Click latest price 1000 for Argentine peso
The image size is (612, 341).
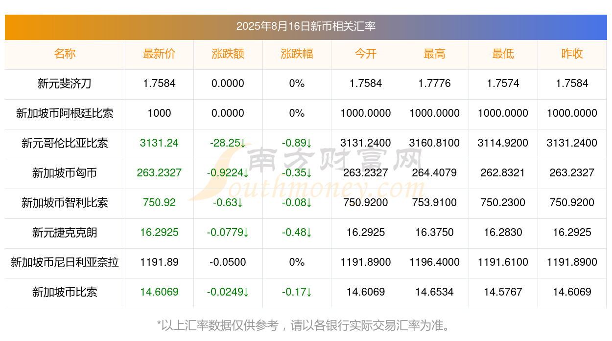(x=159, y=113)
